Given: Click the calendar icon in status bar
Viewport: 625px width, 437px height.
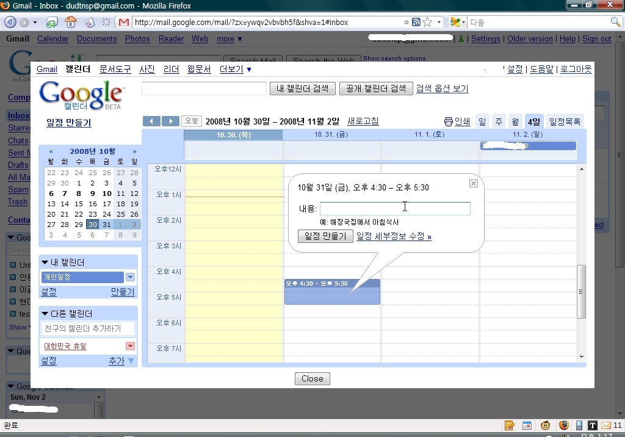Looking at the screenshot, I should [527, 425].
